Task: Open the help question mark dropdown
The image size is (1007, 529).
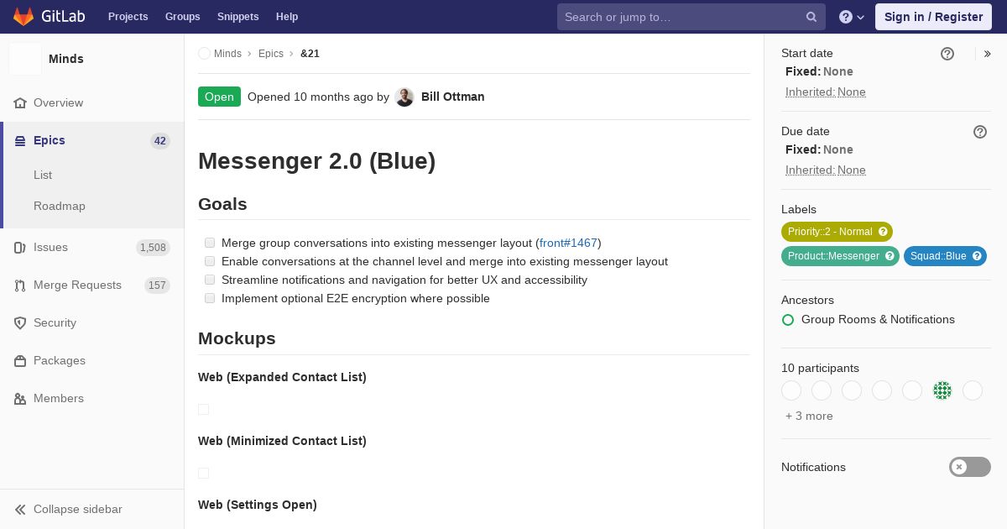Action: pyautogui.click(x=852, y=17)
